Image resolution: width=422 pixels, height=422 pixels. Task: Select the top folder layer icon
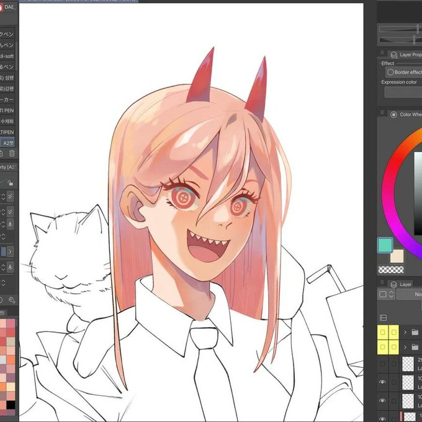[x=415, y=333]
